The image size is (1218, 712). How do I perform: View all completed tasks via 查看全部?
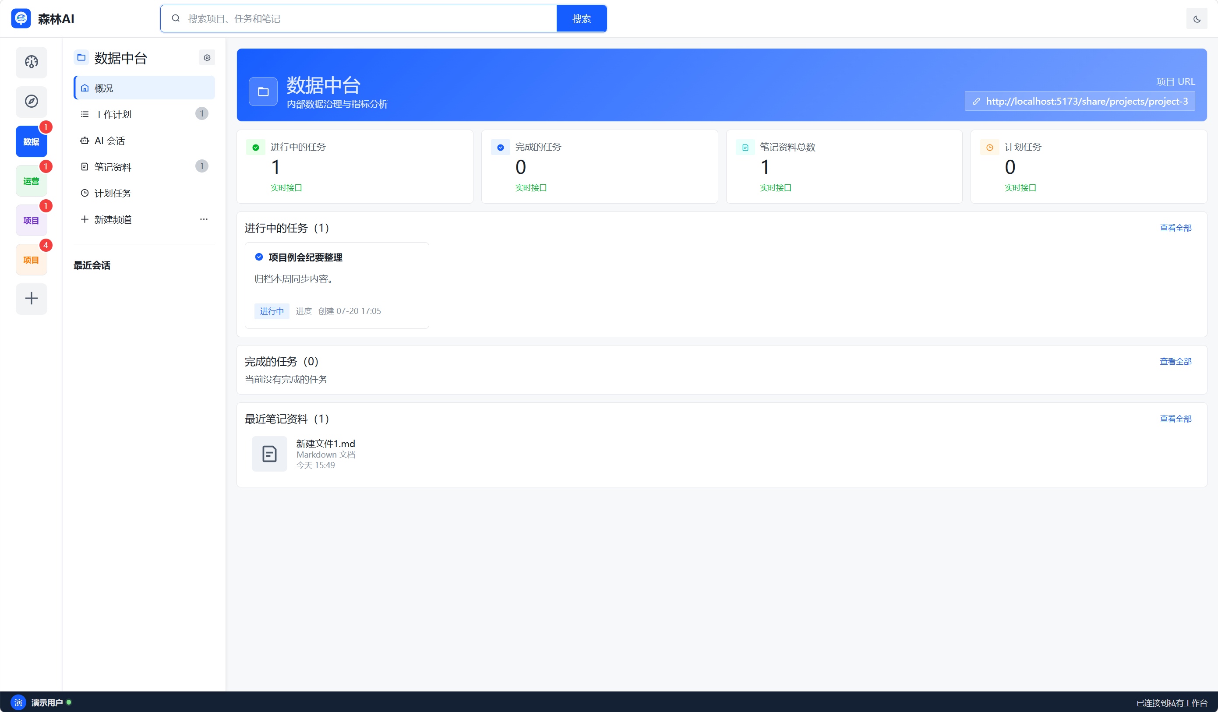[x=1176, y=362]
